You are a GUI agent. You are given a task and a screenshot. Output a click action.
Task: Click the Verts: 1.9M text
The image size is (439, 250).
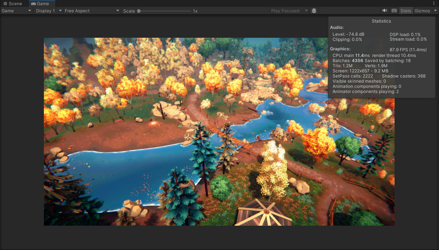[x=376, y=66]
